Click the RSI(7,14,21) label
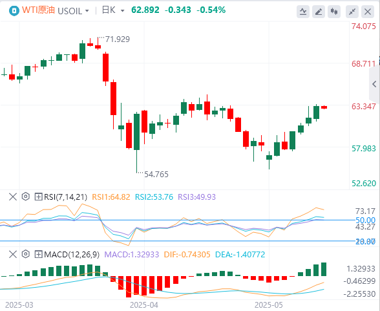The height and width of the screenshot is (311, 380). pos(65,197)
